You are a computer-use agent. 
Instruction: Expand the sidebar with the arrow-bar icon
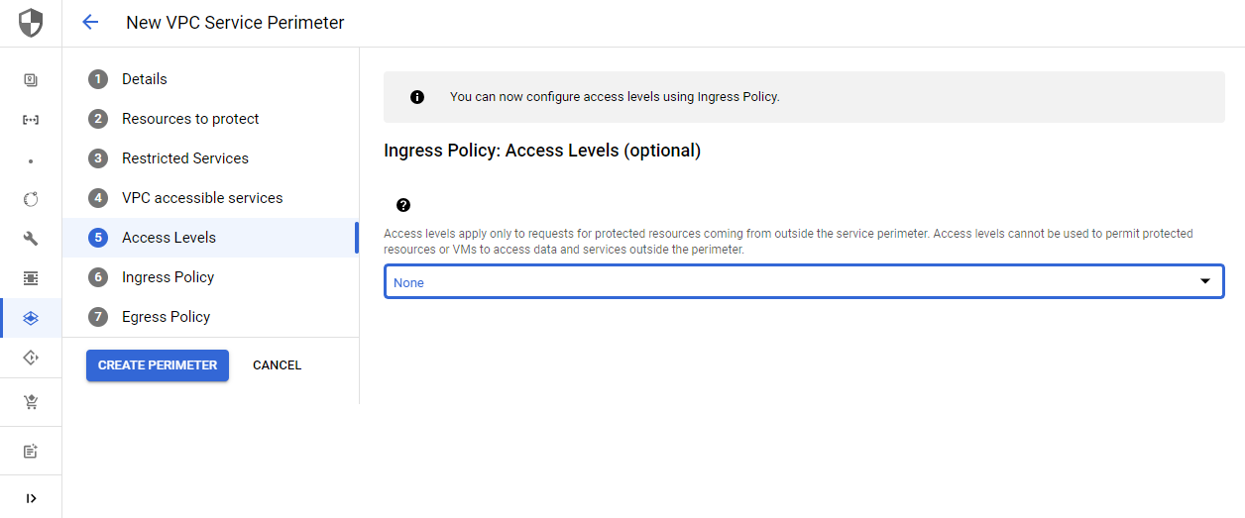coord(31,498)
